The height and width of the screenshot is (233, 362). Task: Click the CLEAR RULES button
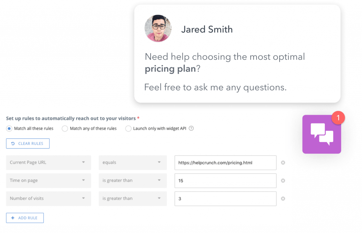(x=28, y=144)
